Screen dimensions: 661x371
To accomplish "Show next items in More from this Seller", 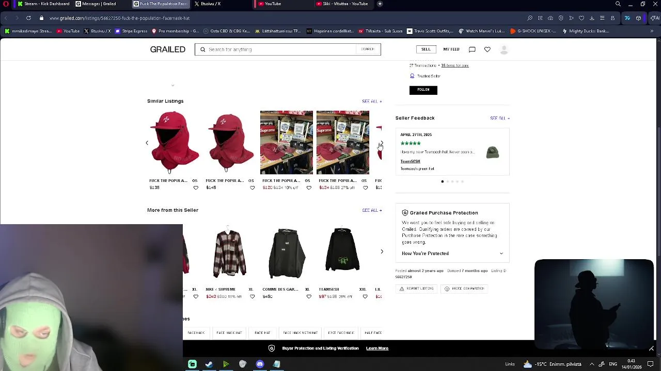I will point(382,251).
